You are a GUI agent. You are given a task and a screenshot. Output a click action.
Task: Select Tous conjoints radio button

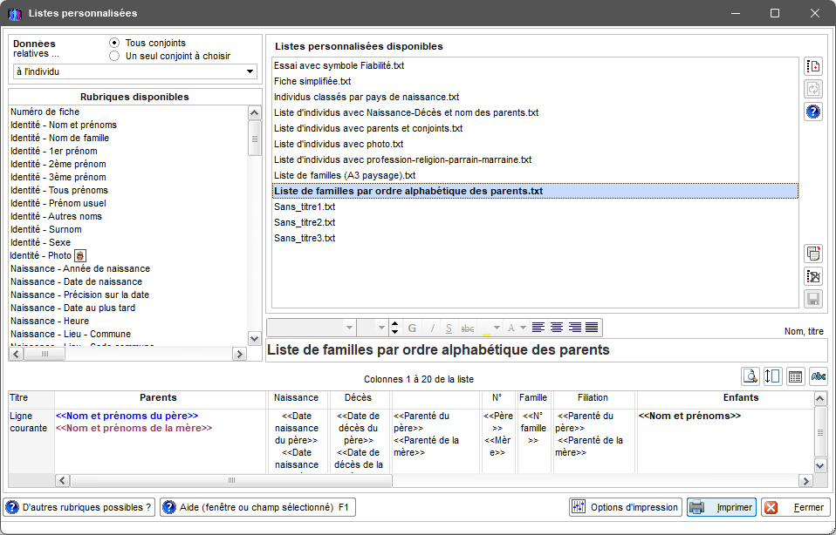114,43
